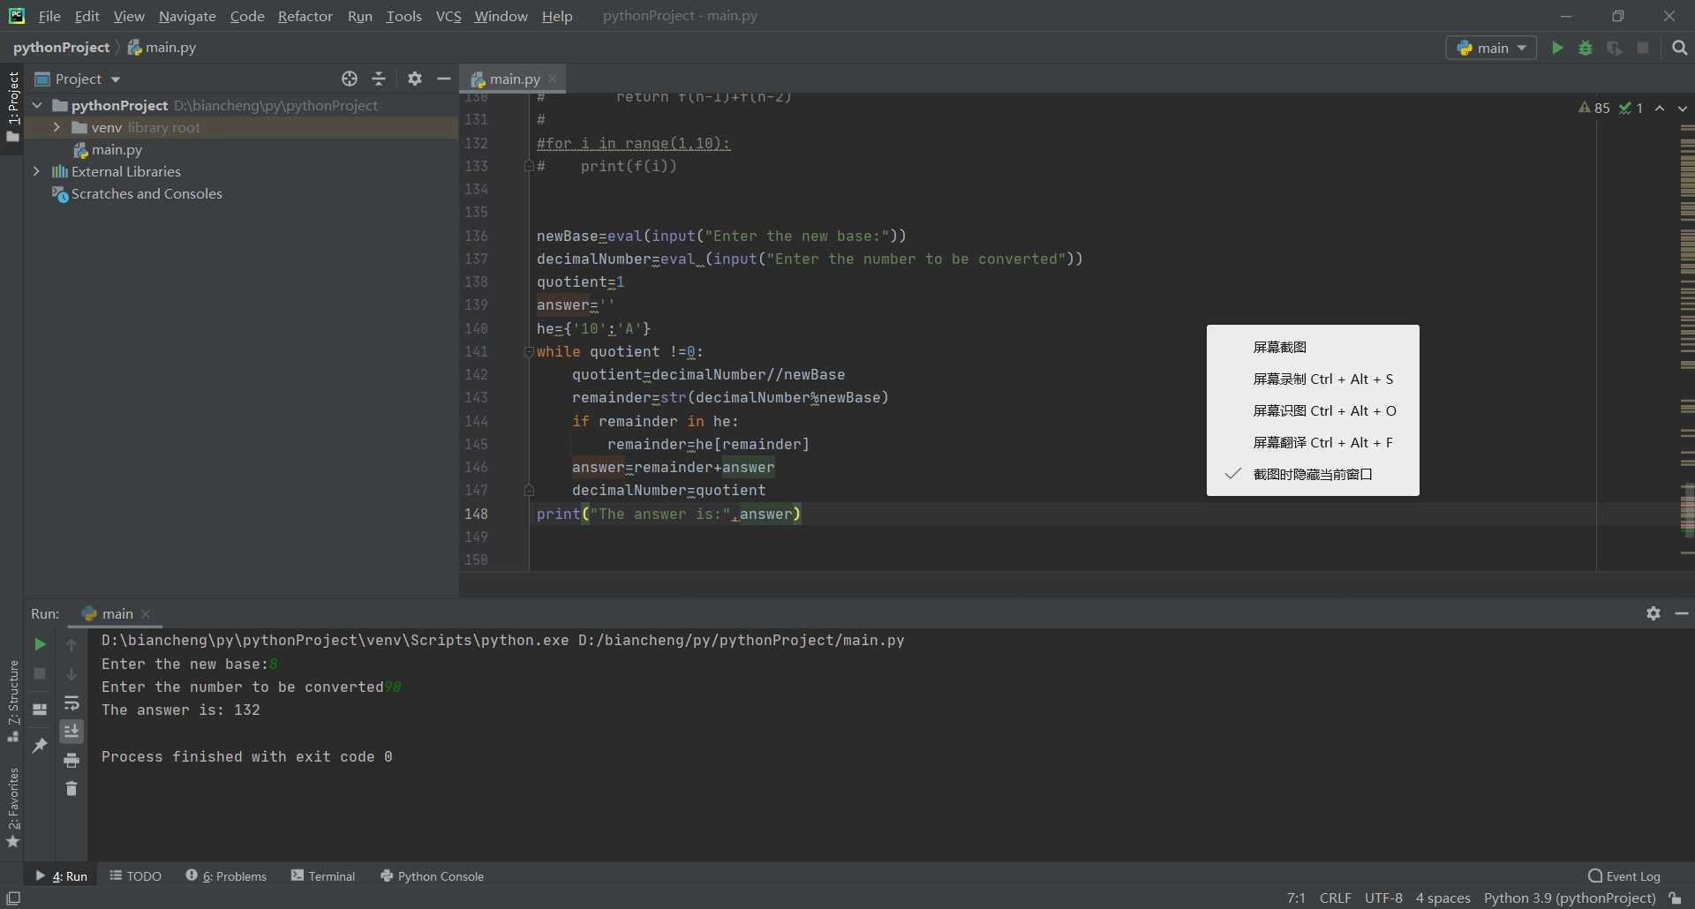Choose 屏幕录制 Ctrl + Alt + S
The image size is (1695, 909).
[1313, 379]
